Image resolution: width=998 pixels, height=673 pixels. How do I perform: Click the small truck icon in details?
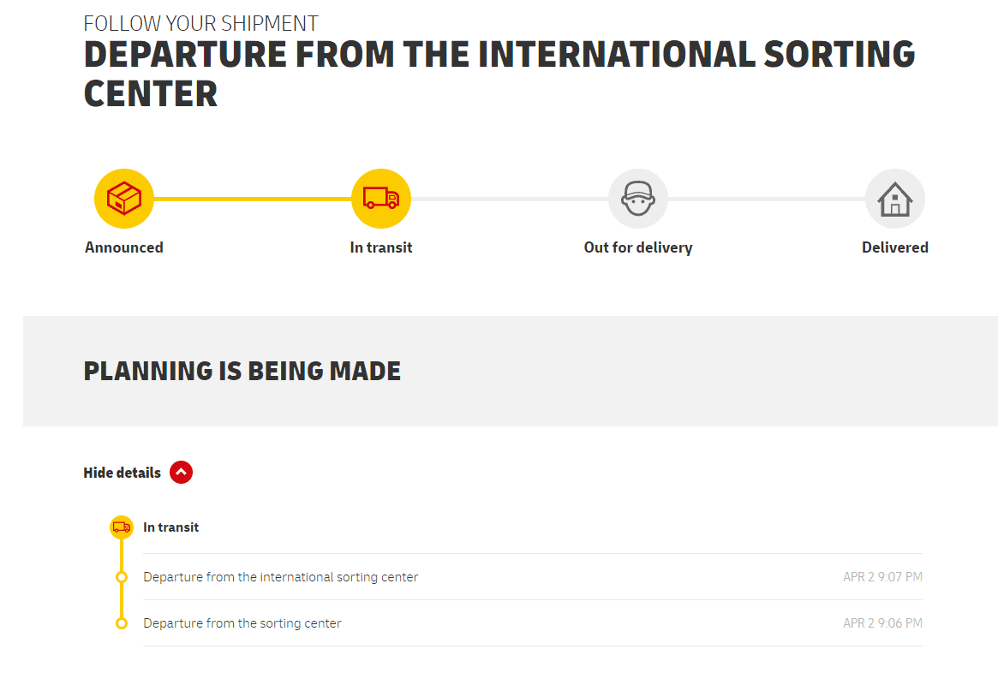point(122,527)
